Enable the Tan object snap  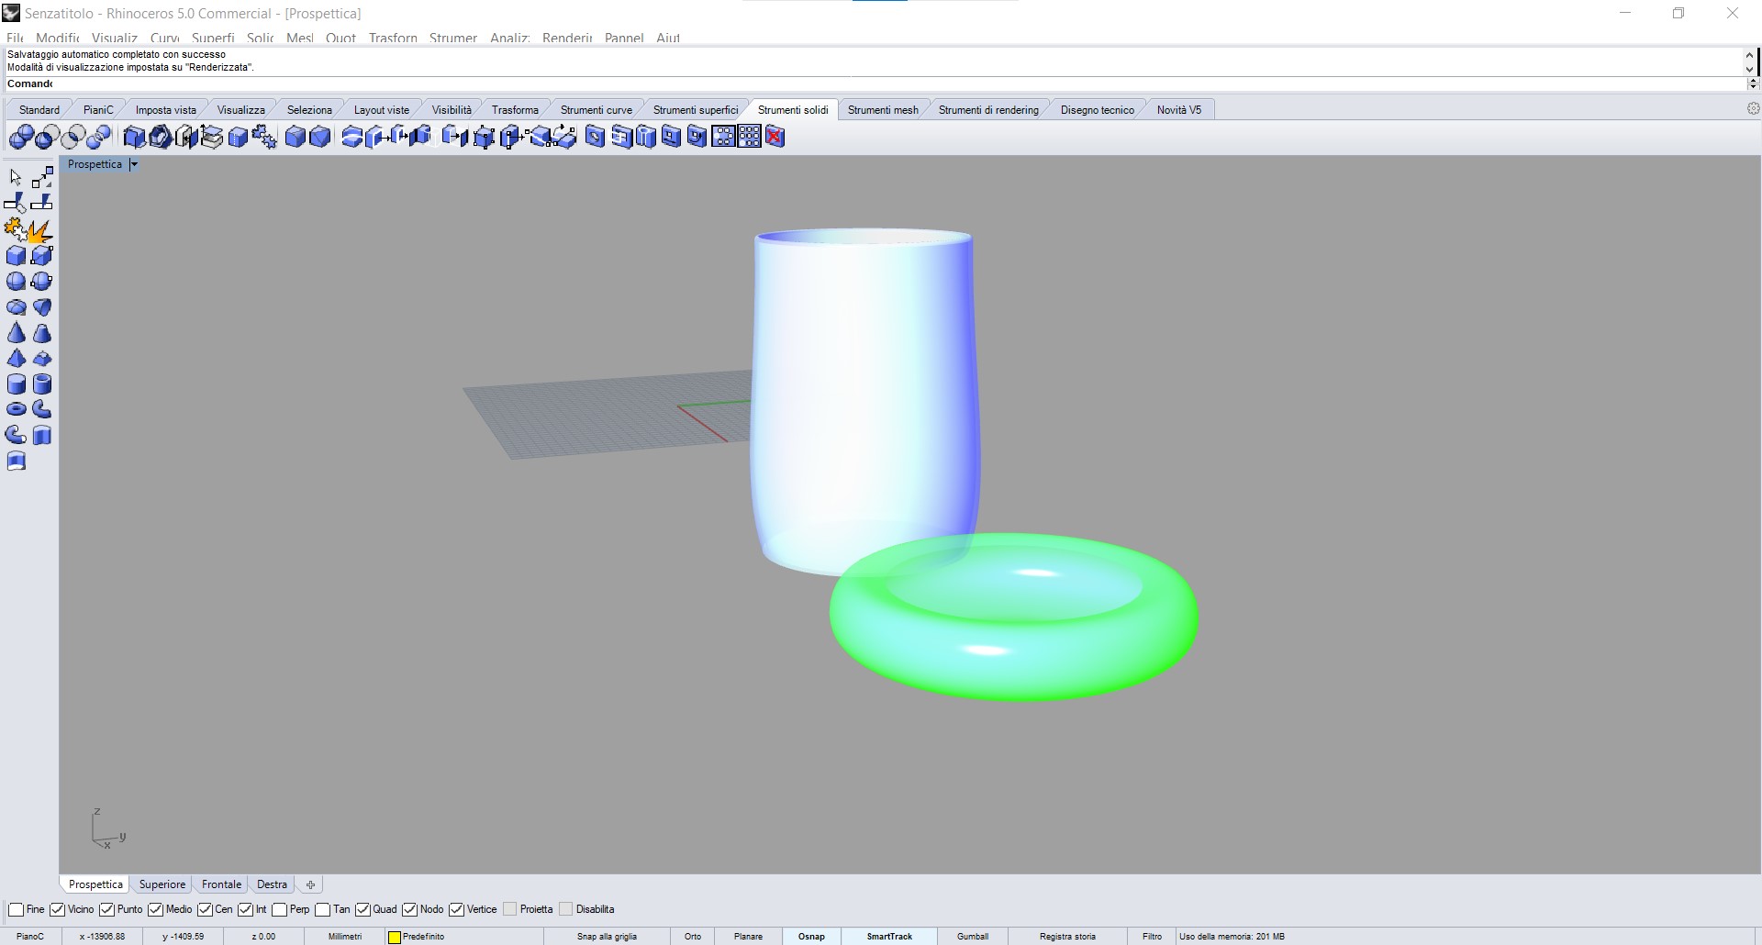click(x=323, y=909)
